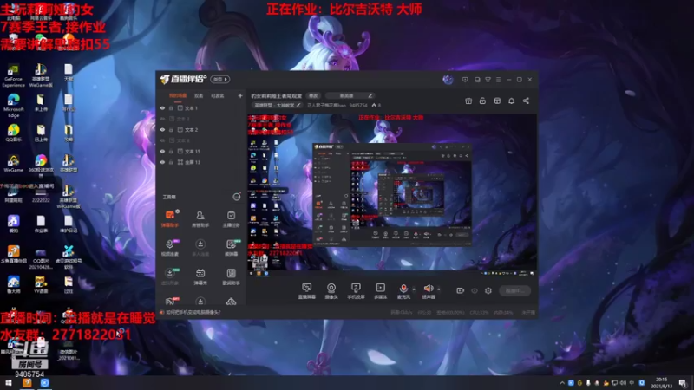This screenshot has height=390, width=694.
Task: Open the toolbox more-options circle icon
Action: (x=237, y=197)
